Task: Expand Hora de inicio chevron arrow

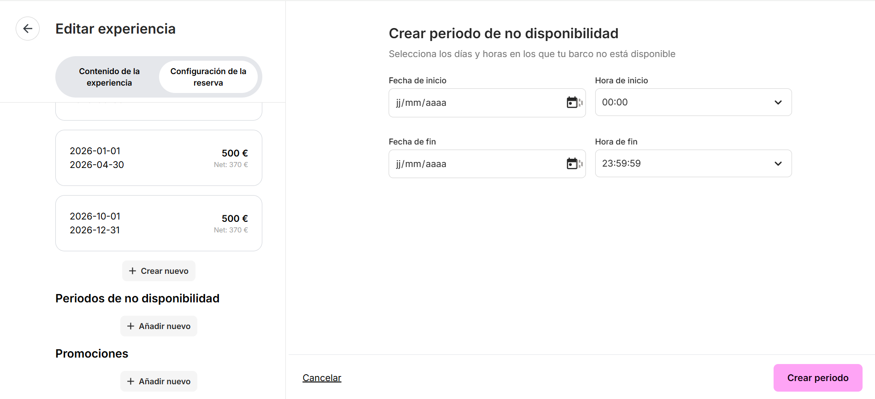Action: coord(778,102)
